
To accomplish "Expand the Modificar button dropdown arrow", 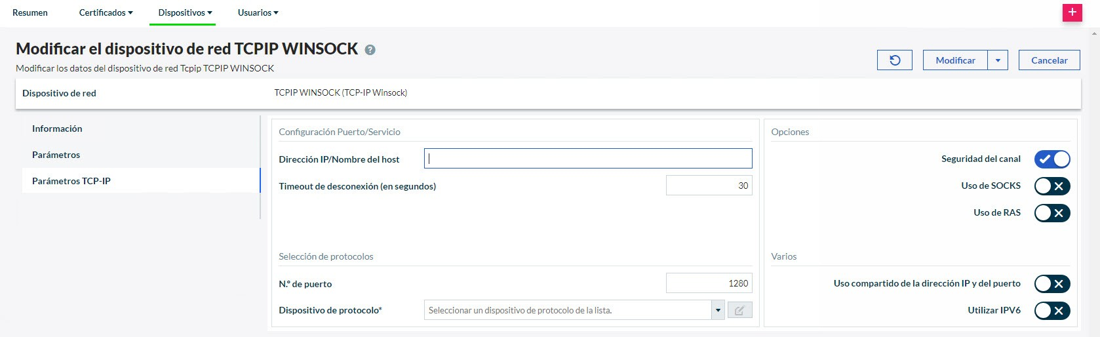I will point(998,60).
